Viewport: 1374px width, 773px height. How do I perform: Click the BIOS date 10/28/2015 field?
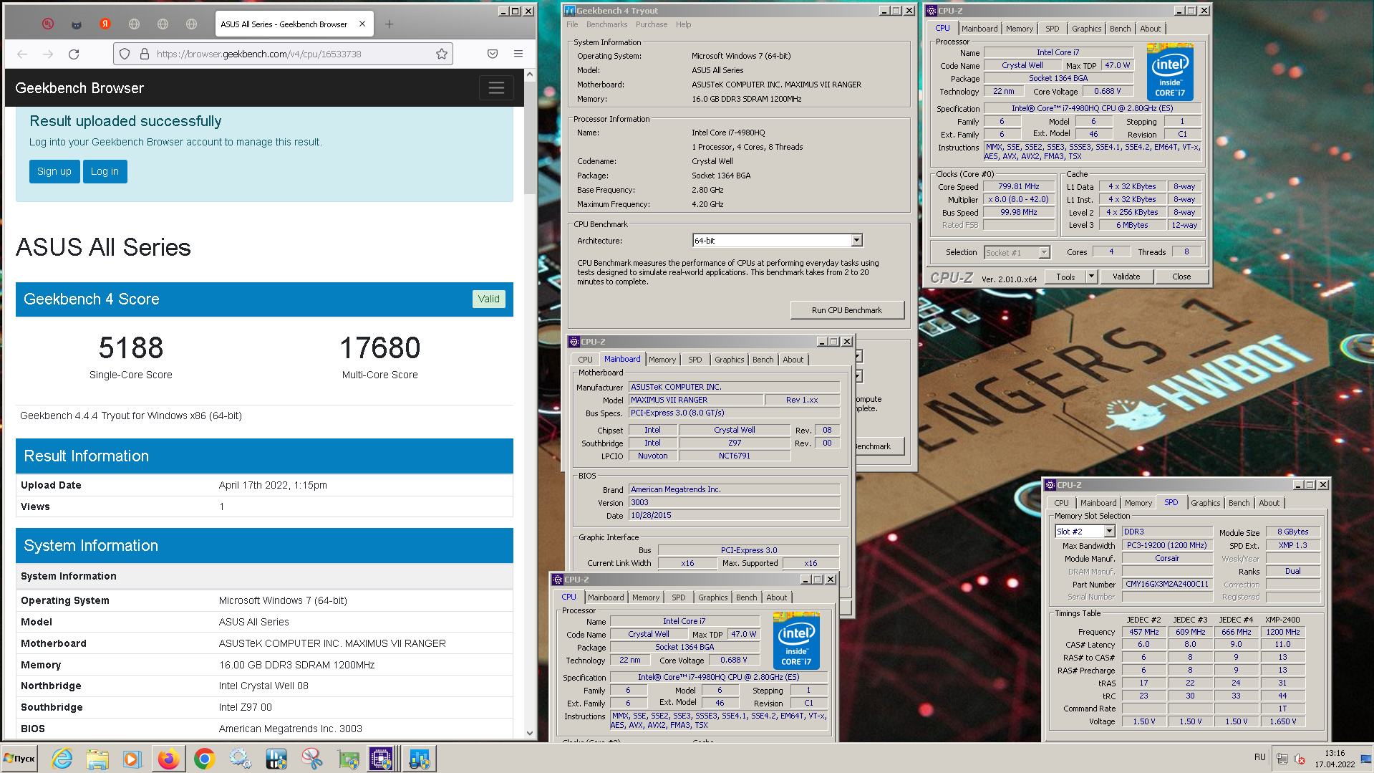pos(734,515)
